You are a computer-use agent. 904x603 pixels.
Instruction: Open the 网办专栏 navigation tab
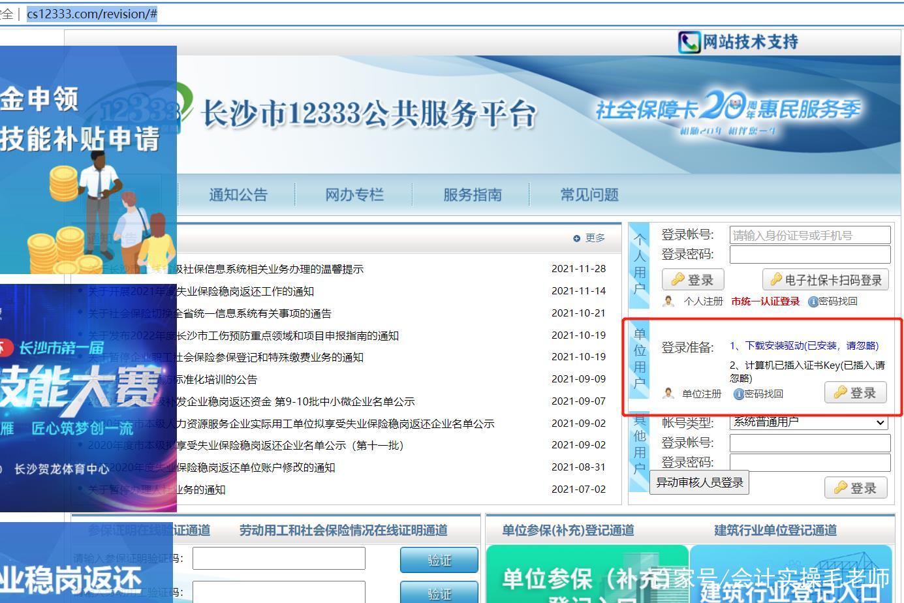coord(354,194)
